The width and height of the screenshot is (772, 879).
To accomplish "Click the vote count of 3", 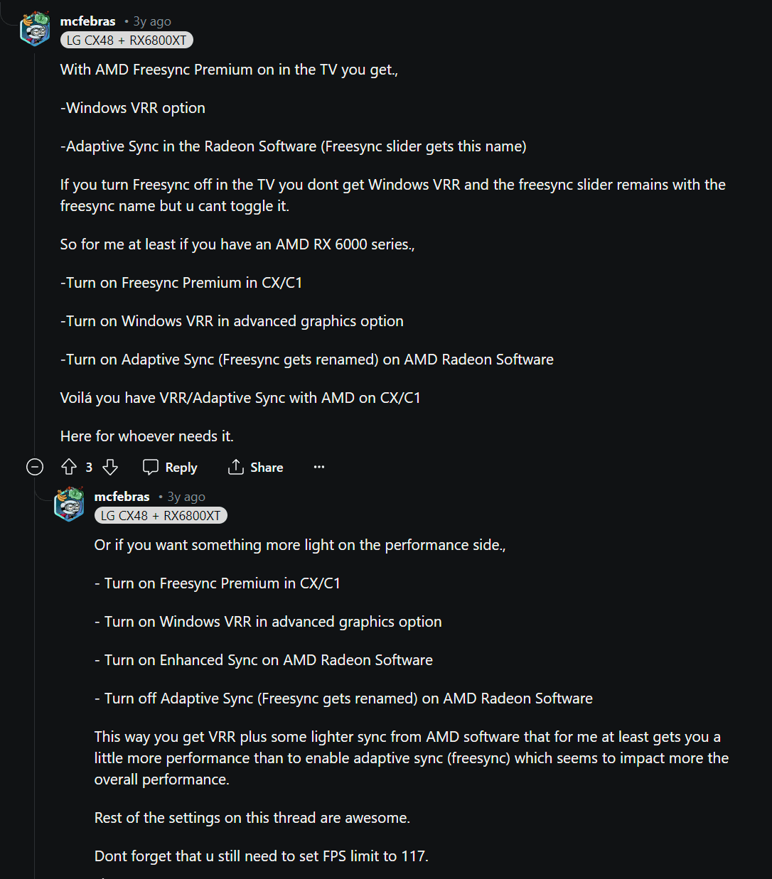I will click(89, 467).
